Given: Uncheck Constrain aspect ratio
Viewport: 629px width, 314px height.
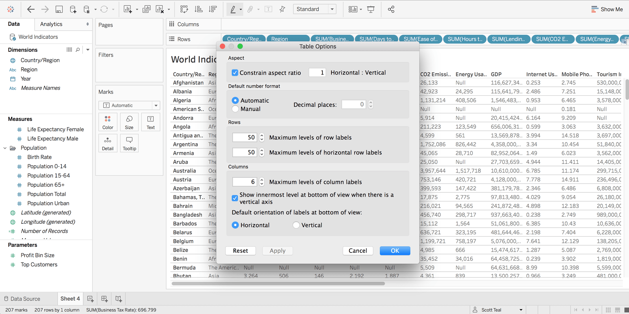Looking at the screenshot, I should [235, 73].
